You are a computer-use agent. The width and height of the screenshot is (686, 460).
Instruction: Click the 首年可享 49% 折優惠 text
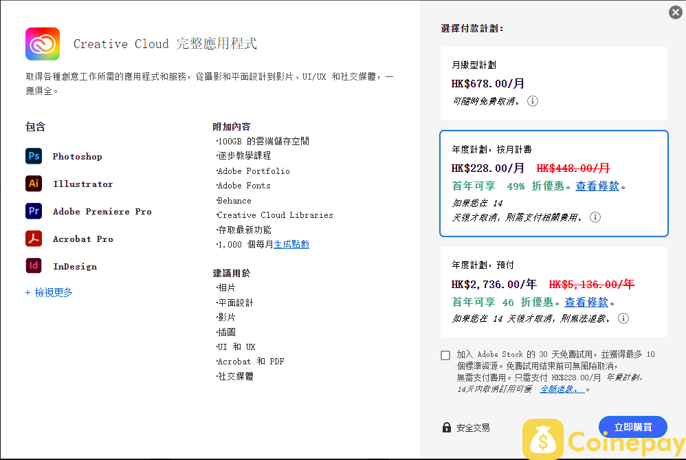(511, 186)
